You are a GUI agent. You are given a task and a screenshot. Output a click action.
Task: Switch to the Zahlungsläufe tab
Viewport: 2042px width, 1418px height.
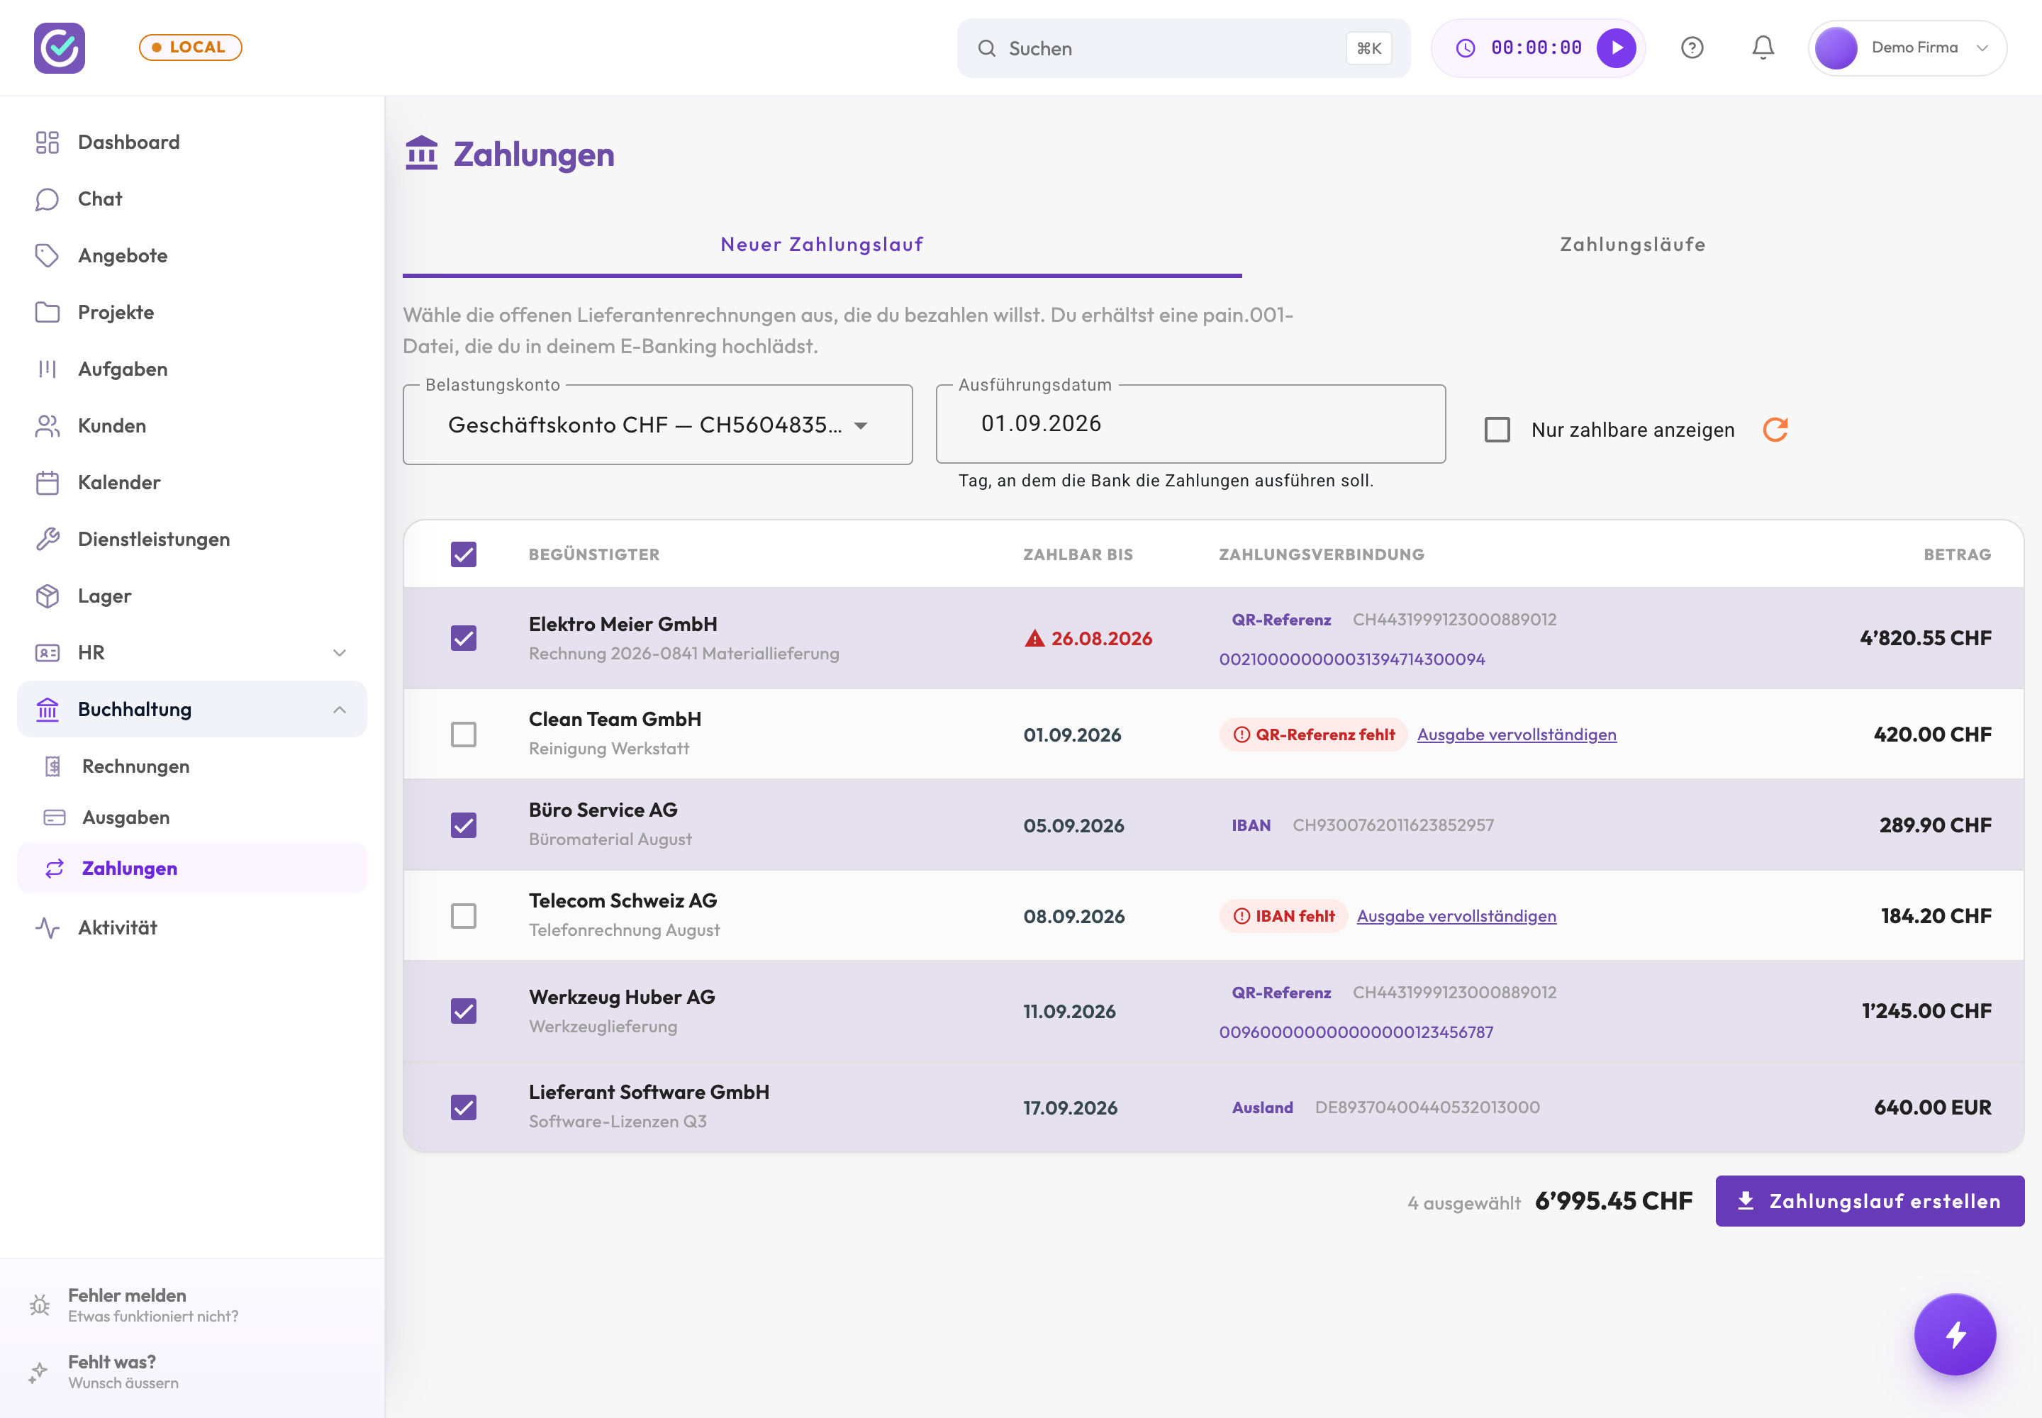(1632, 245)
